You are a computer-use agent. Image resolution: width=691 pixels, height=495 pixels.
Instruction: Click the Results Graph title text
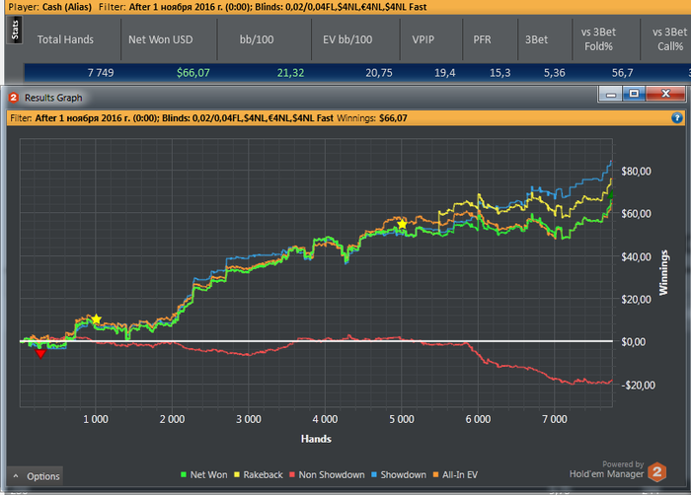coord(53,98)
